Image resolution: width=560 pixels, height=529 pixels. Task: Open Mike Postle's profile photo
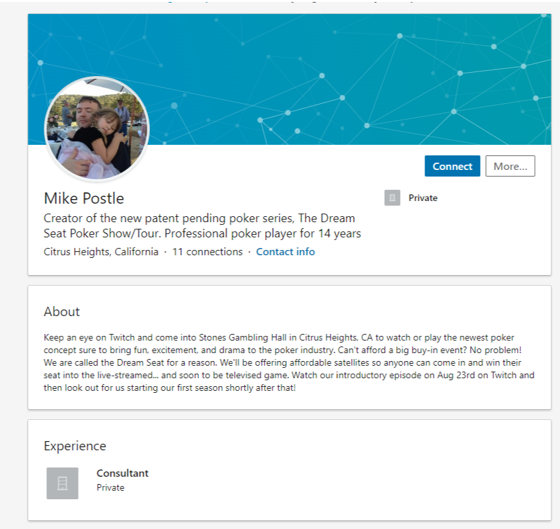[x=97, y=128]
